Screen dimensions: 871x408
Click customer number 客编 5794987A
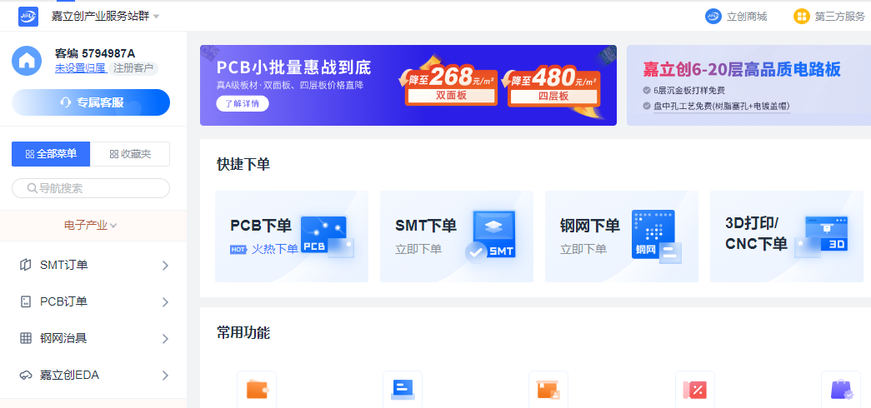pos(95,53)
